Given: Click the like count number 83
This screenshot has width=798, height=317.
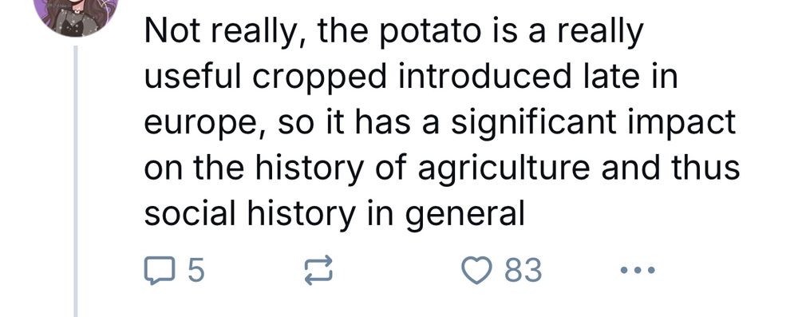Looking at the screenshot, I should click(x=523, y=270).
